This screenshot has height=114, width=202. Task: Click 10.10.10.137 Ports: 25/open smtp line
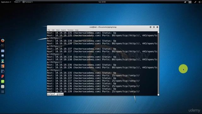pos(93,81)
